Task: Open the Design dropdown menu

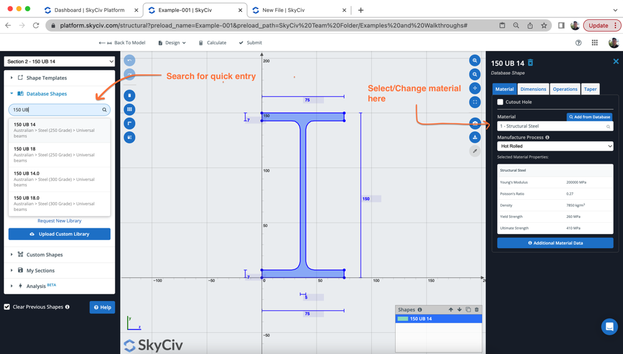Action: [172, 43]
